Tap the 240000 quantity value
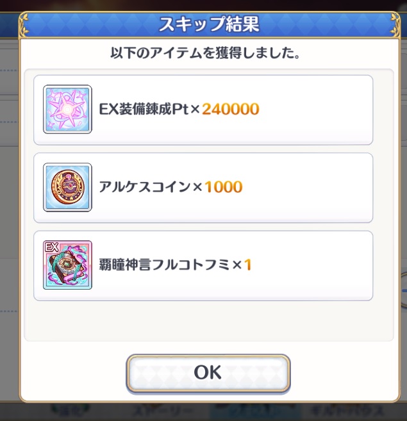Screen dimensions: 407x421 231,110
